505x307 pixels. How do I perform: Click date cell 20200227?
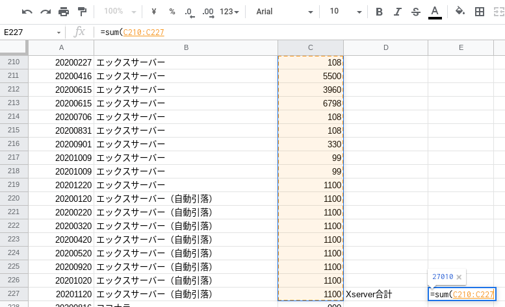[x=61, y=62]
